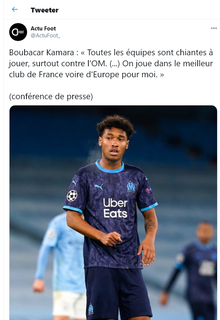This screenshot has width=220, height=320.
Task: Click the Actu Foot display name
Action: pyautogui.click(x=43, y=28)
